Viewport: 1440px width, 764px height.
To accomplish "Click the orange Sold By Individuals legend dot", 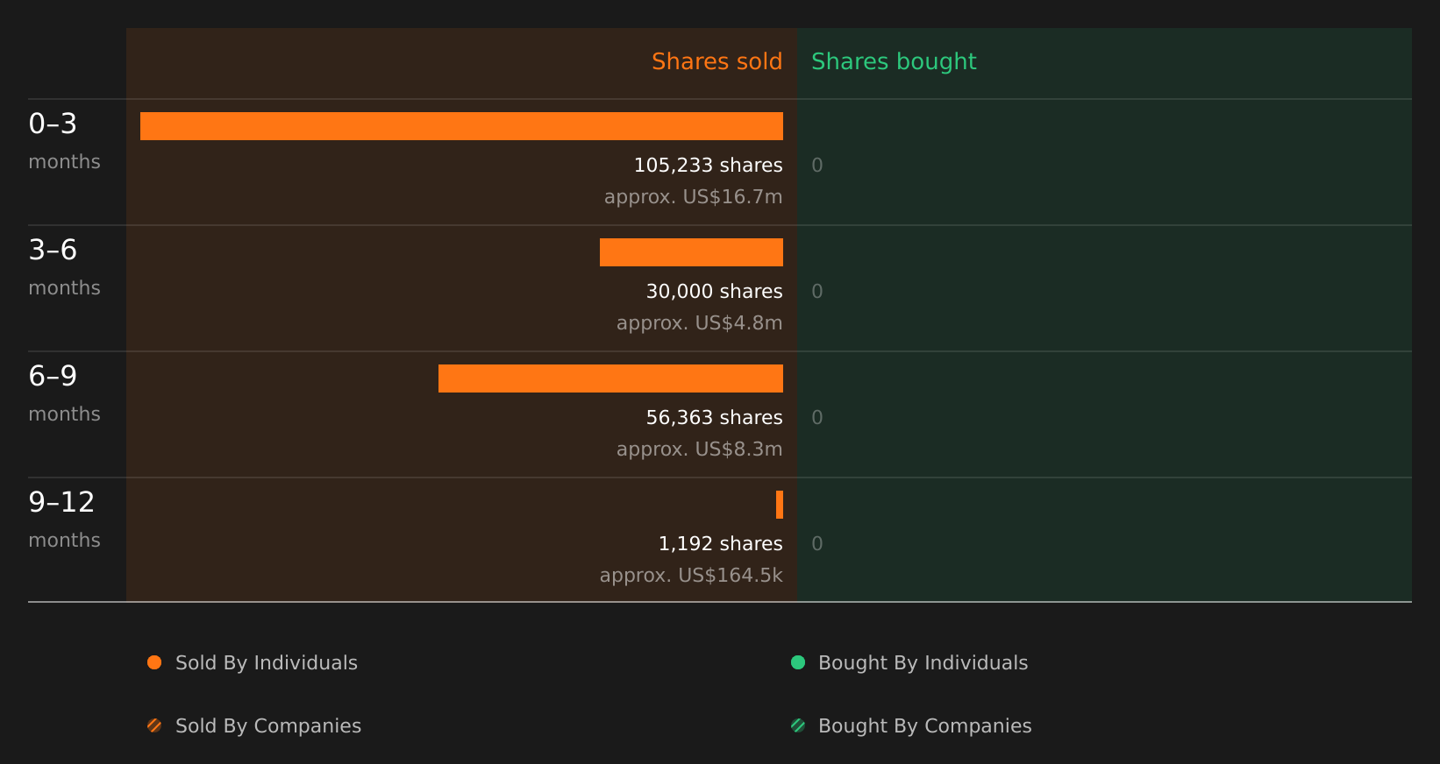I will (154, 662).
